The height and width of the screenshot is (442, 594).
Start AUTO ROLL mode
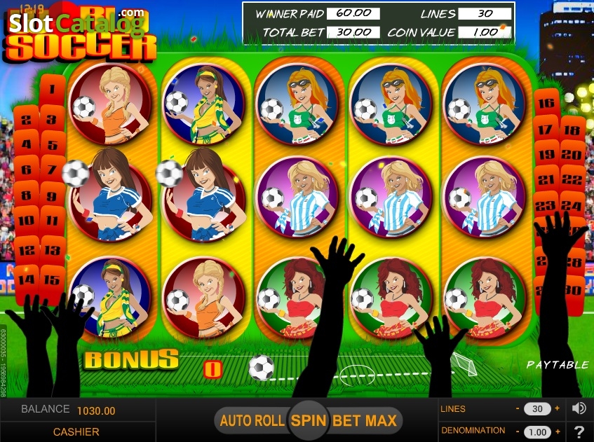[x=252, y=420]
